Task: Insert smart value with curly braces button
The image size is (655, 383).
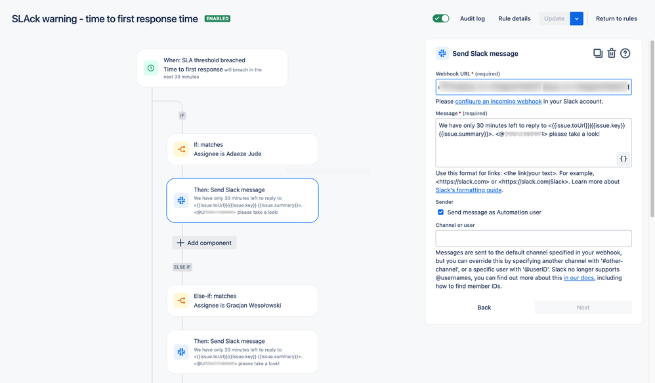Action: coord(623,159)
